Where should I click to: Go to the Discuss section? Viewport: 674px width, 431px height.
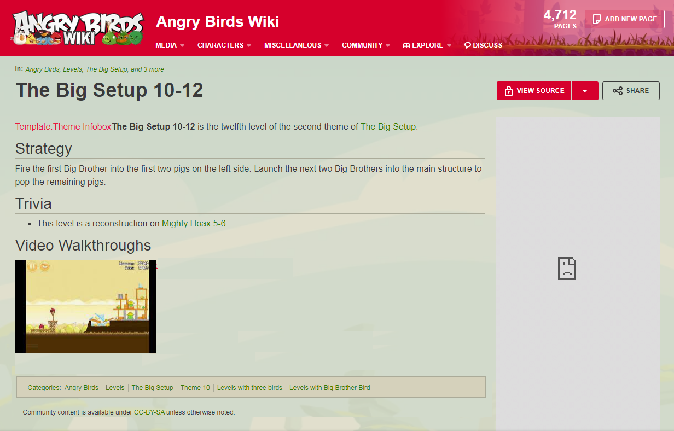point(483,45)
